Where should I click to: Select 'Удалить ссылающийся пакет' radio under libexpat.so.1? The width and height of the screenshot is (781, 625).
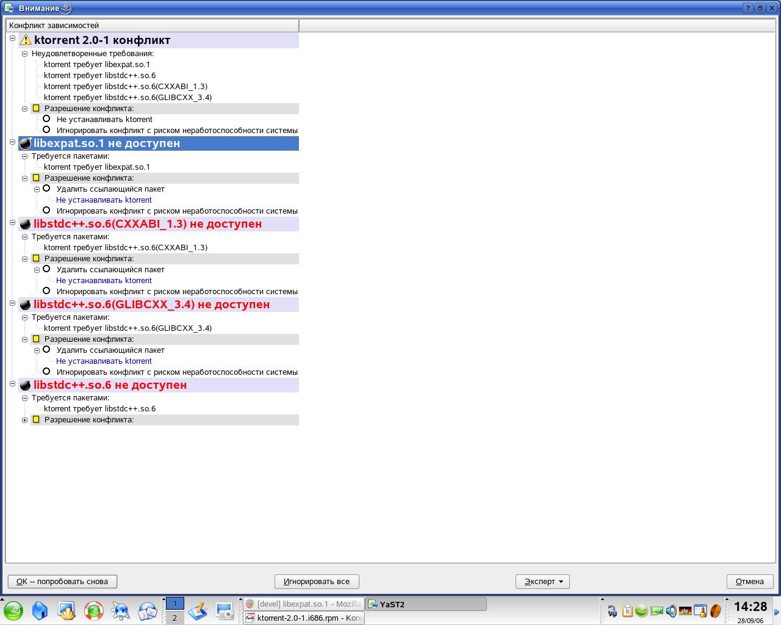[x=46, y=188]
